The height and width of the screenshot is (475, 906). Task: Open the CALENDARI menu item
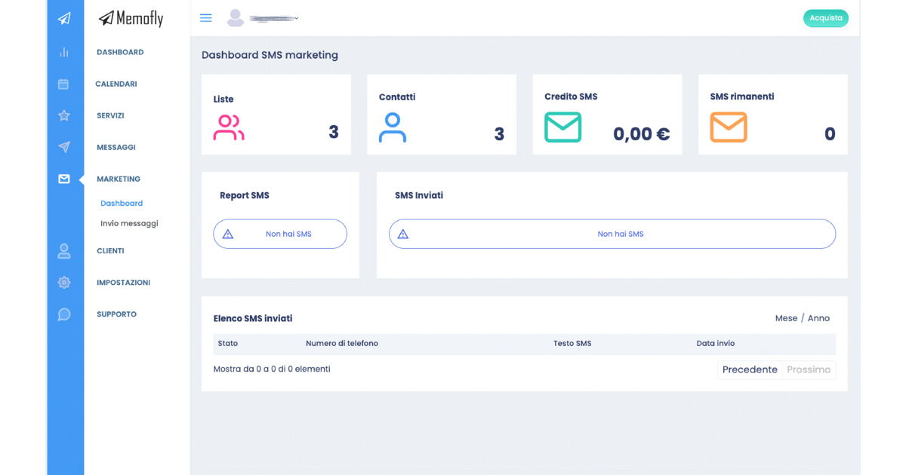tap(116, 84)
